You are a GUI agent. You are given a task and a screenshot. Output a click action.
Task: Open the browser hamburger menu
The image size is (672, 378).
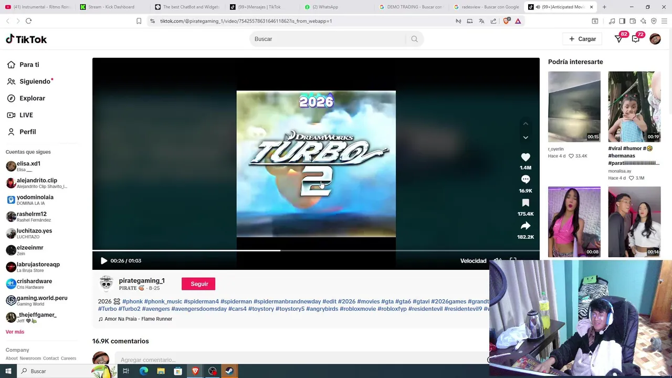pos(665,21)
